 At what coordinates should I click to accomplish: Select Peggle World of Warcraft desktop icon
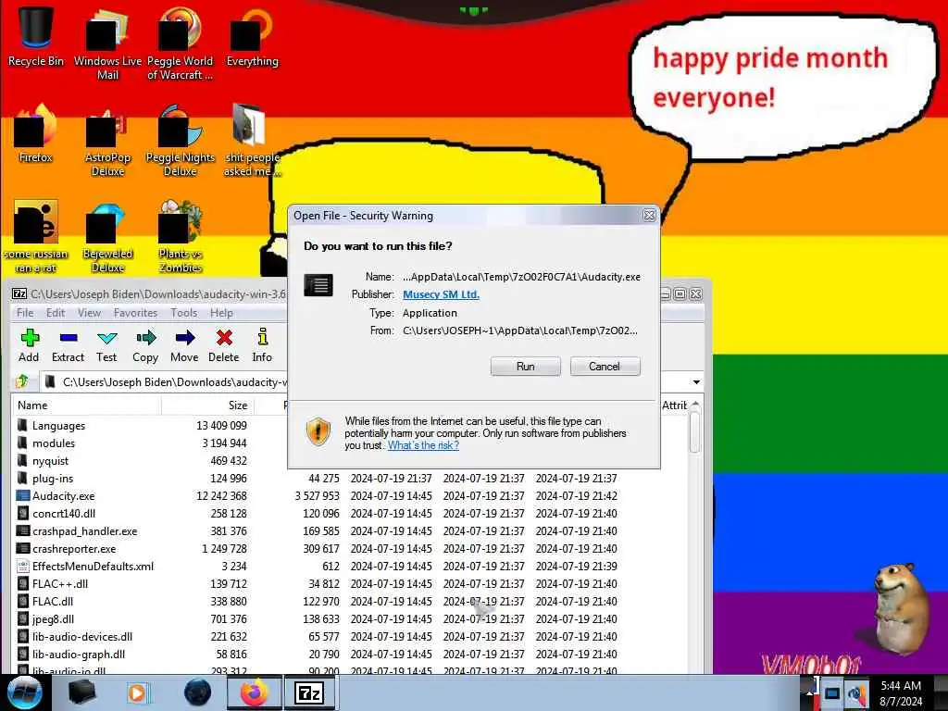(x=181, y=44)
